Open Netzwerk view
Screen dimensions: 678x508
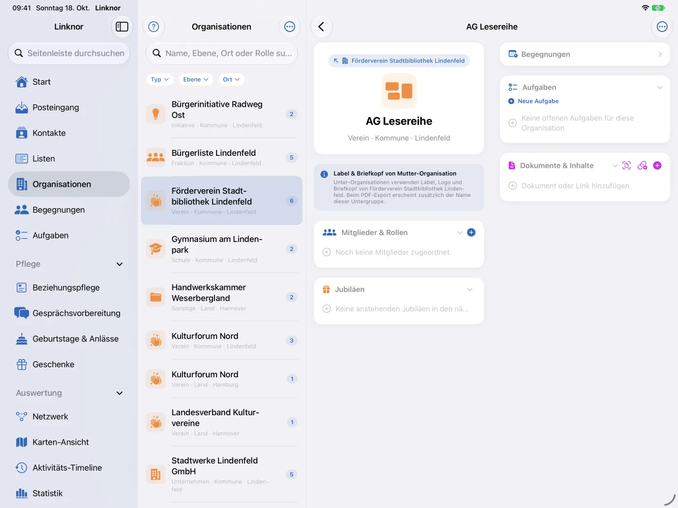(x=69, y=417)
